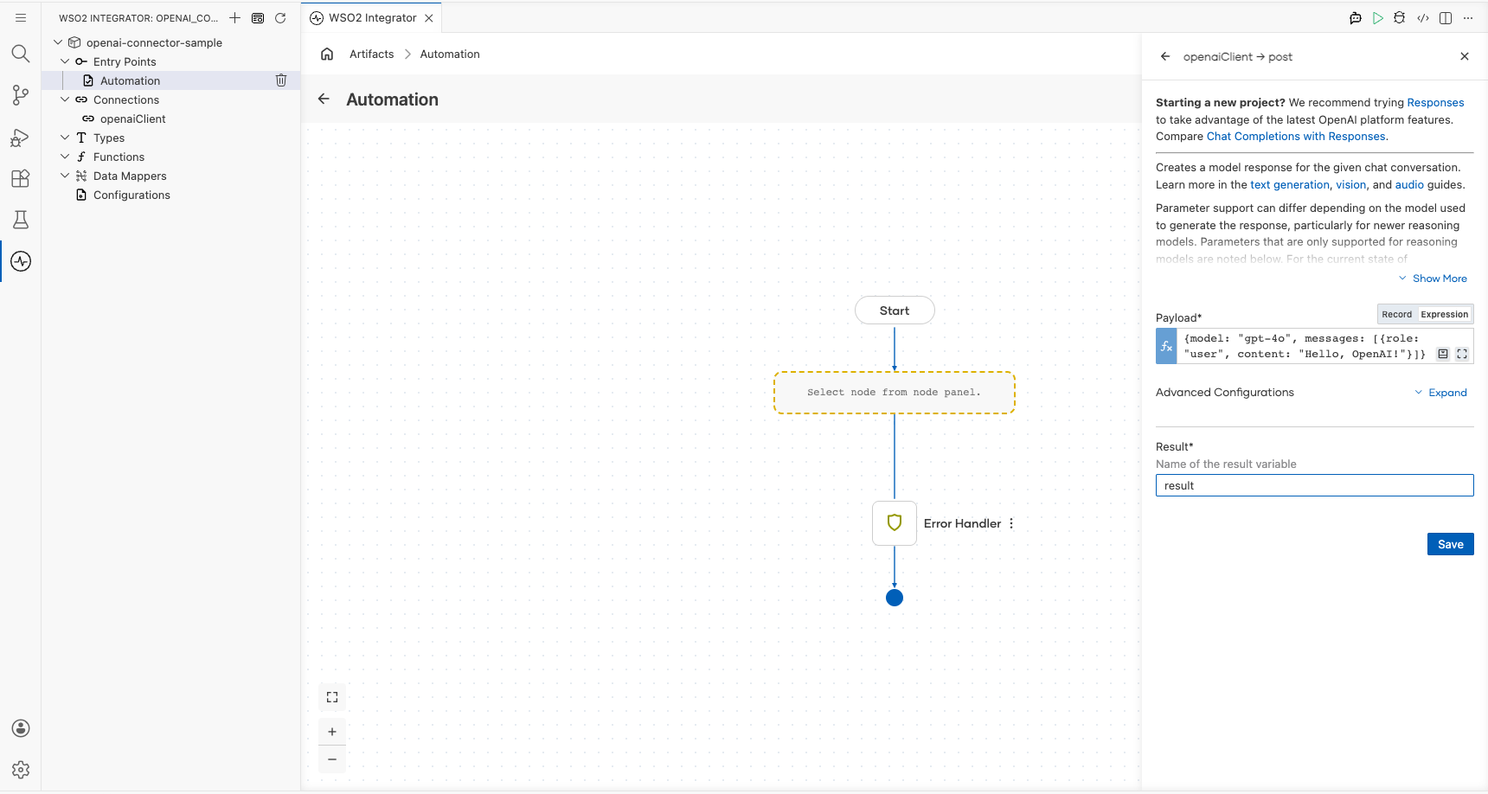The width and height of the screenshot is (1488, 794).
Task: Click the Select node from node panel placeholder
Action: click(x=895, y=393)
